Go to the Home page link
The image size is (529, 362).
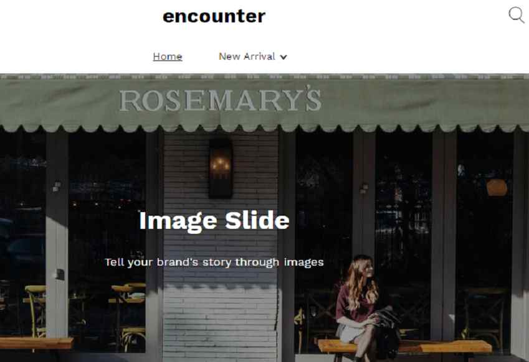coord(168,56)
